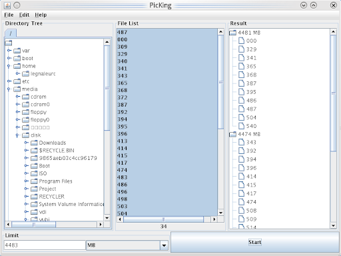
Task: Expand the Program Files folder node
Action: [x=27, y=181]
